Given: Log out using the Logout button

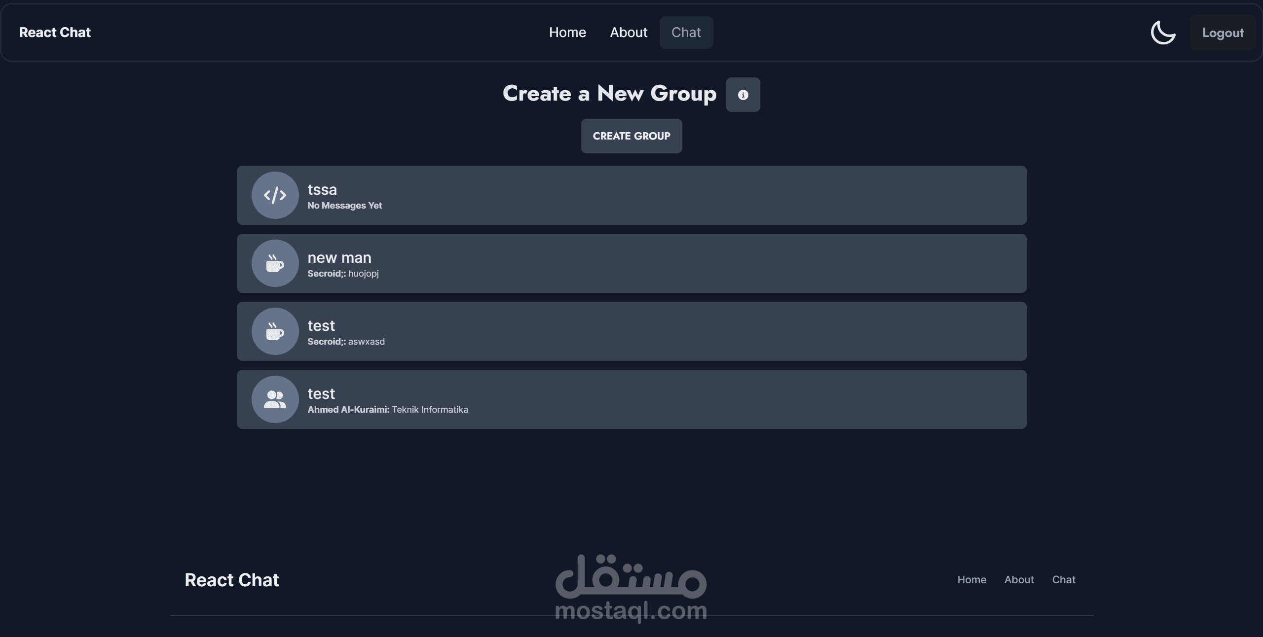Looking at the screenshot, I should (x=1222, y=33).
